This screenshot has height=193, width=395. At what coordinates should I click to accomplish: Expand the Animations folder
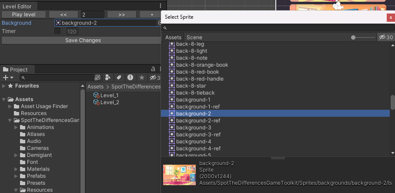(17, 127)
